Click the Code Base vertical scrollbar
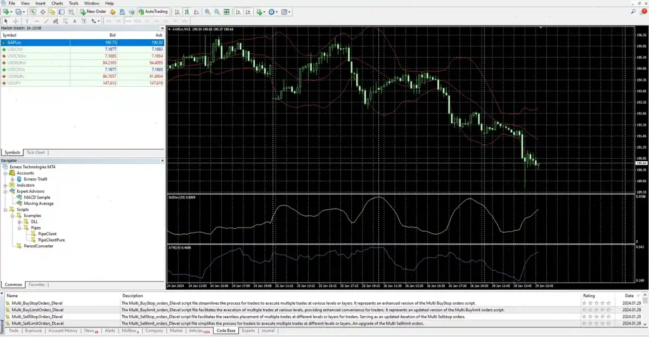 [645, 310]
